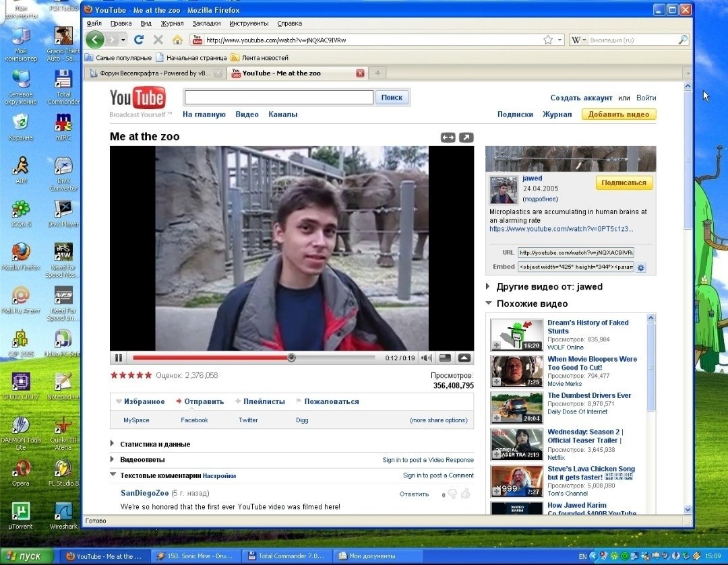Click EN language indicator in tray

582,556
